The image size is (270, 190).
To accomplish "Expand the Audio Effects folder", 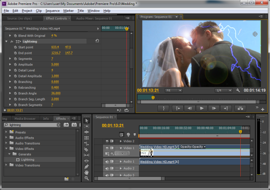I will 6,138.
